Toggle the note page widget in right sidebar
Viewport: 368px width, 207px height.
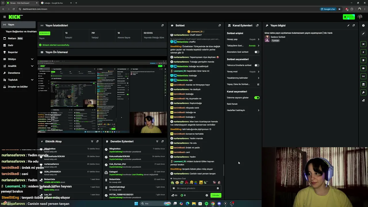point(363,60)
